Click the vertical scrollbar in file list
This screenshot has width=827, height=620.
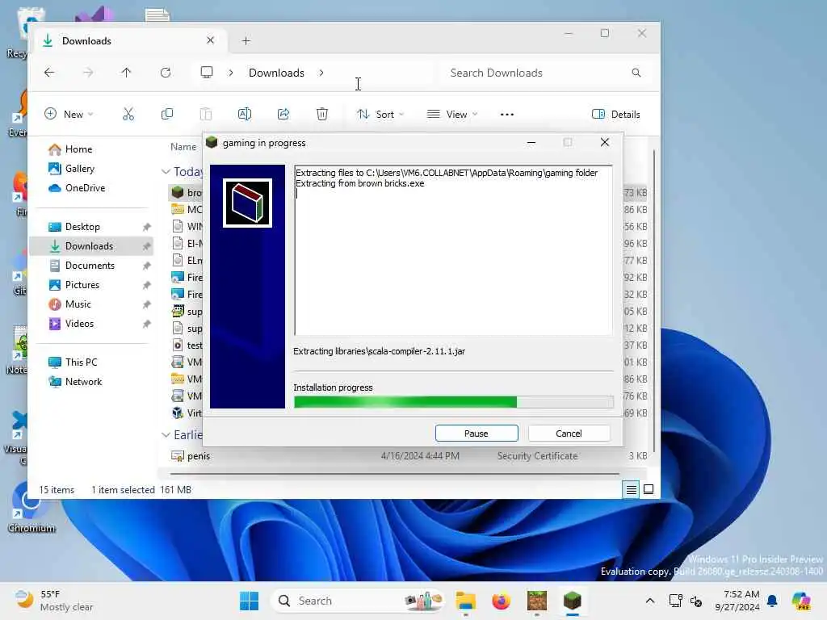[654, 300]
